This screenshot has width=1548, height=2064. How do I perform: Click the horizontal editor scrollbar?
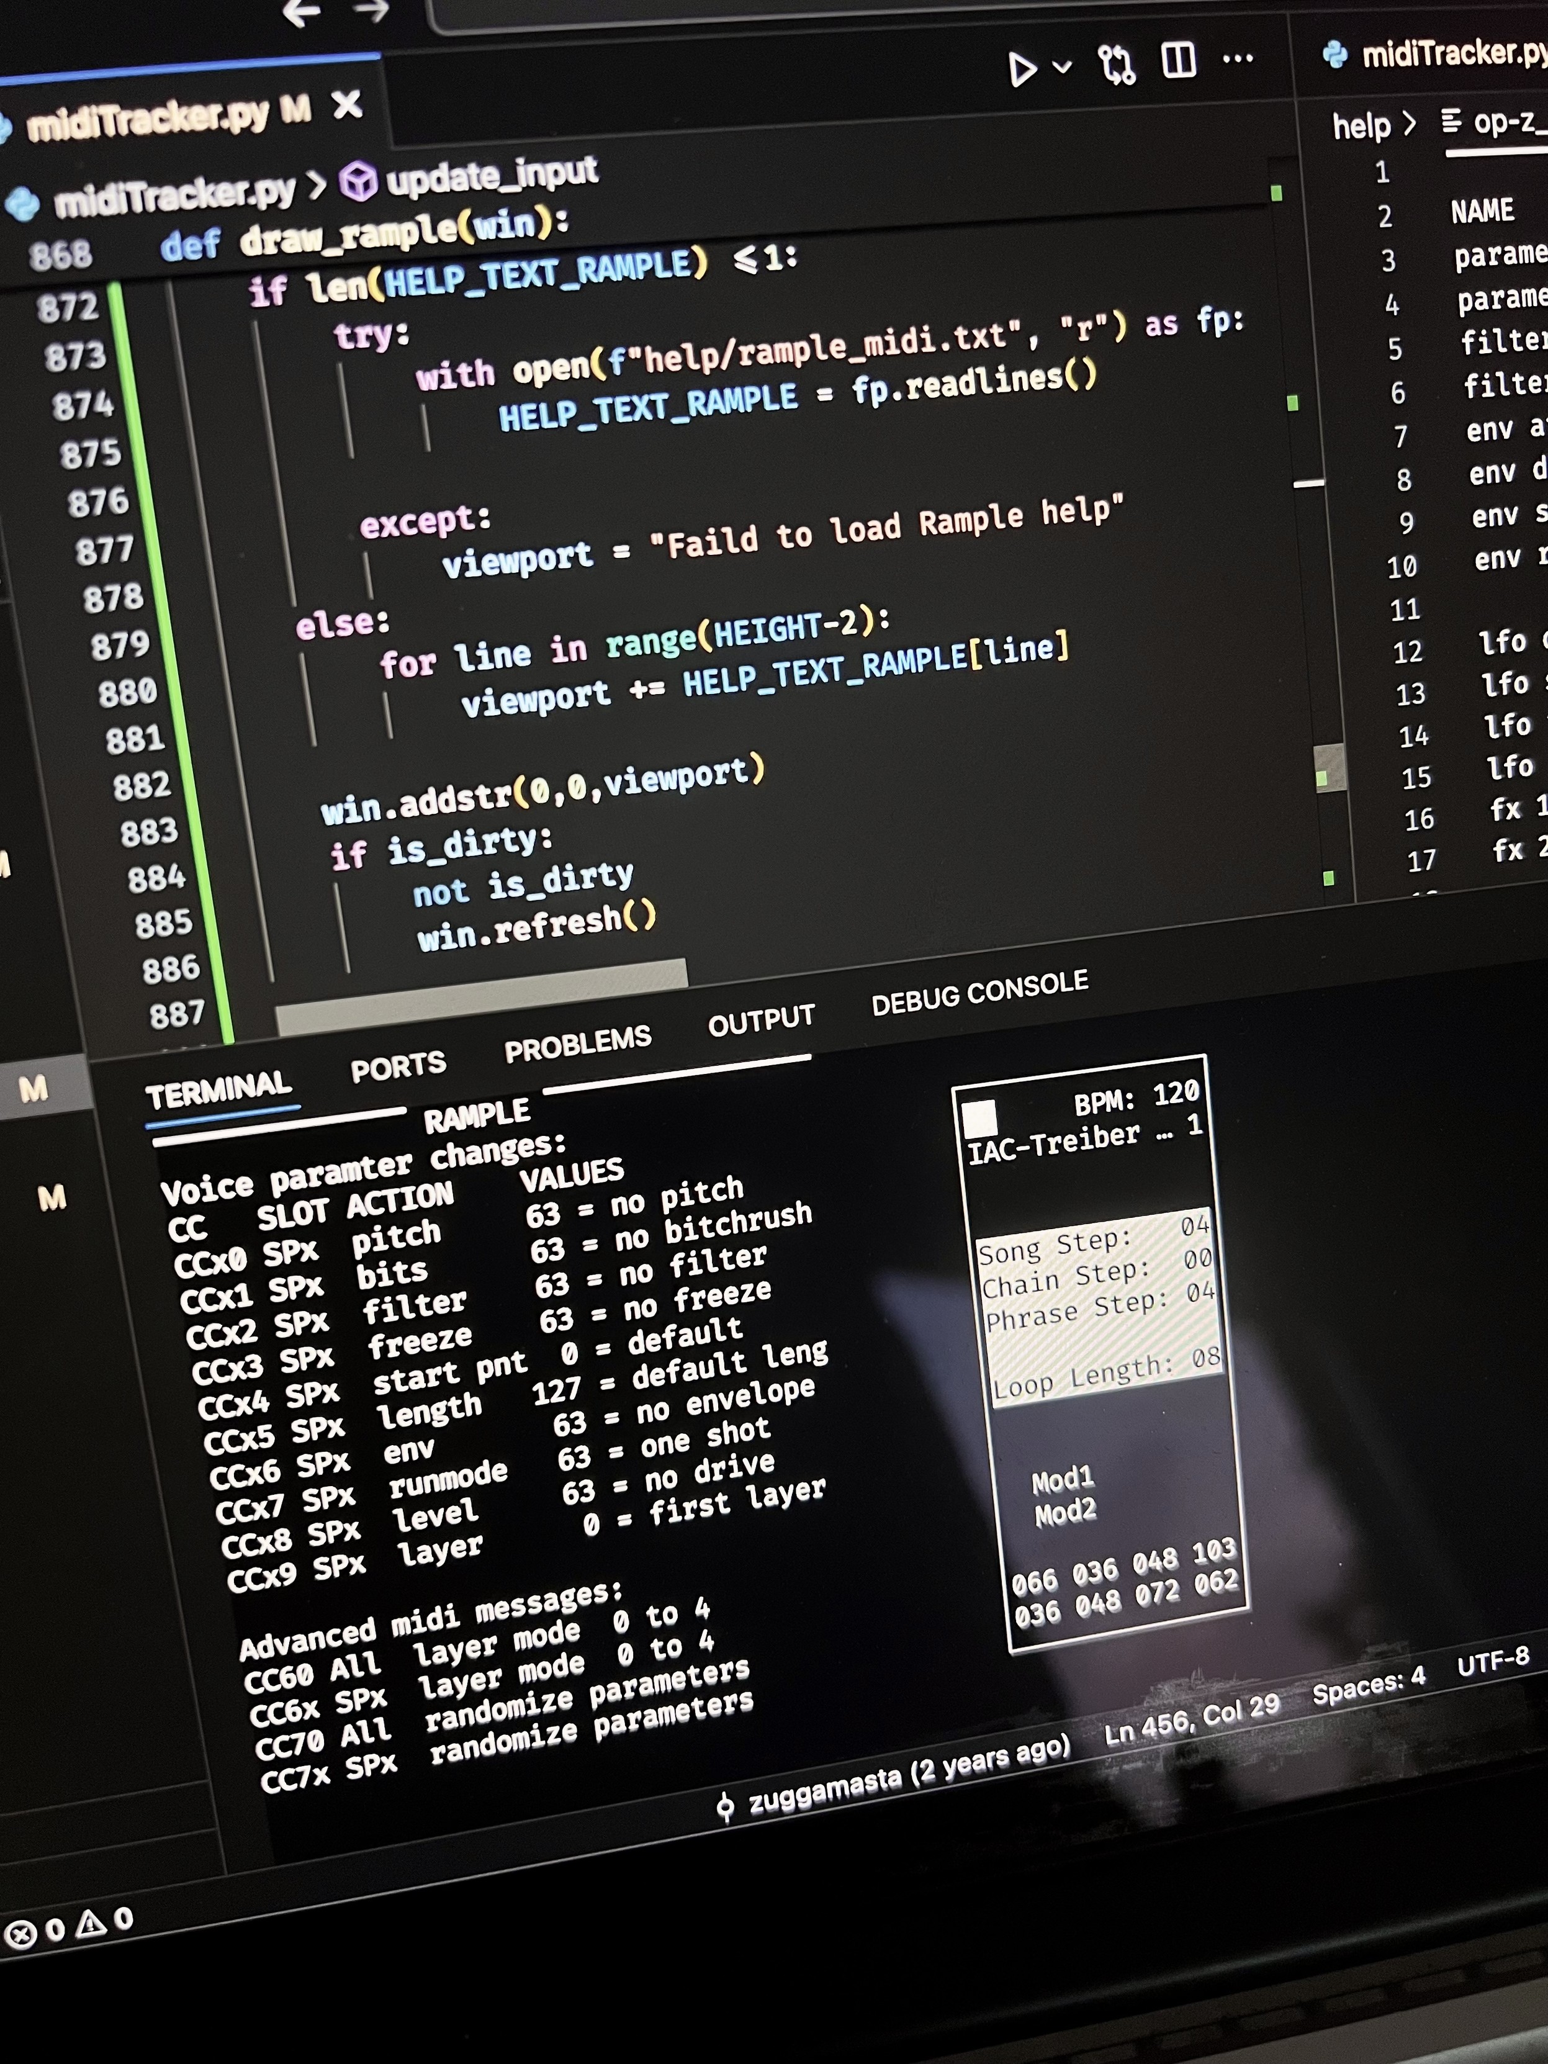pyautogui.click(x=482, y=996)
